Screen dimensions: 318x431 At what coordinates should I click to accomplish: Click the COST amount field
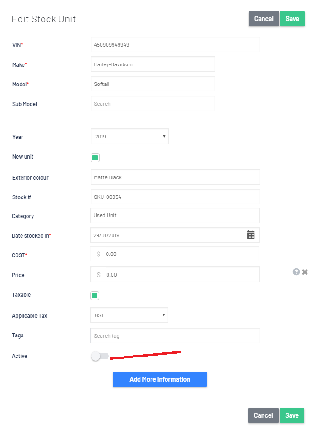[174, 254]
